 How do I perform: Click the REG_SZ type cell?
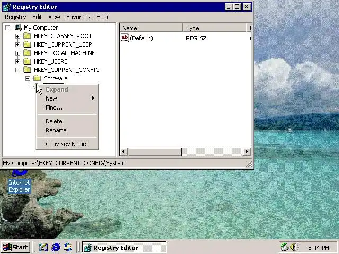tap(196, 38)
